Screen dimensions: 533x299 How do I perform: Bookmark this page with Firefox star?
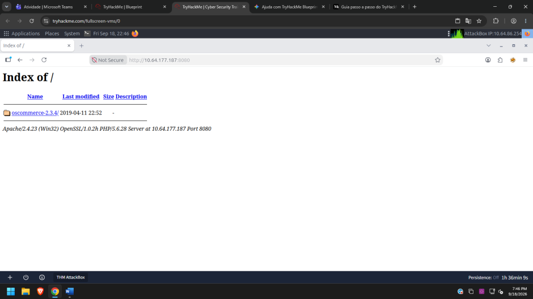point(438,60)
